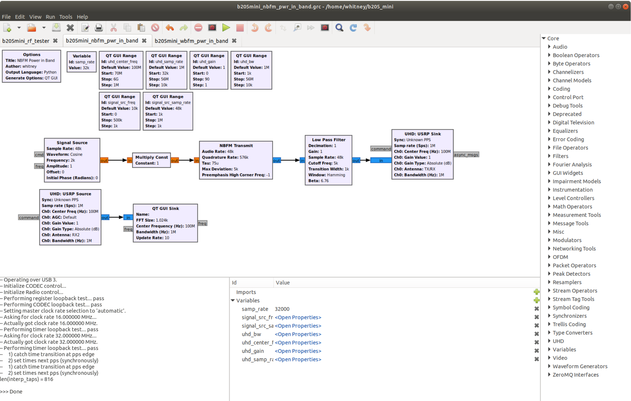Click the New flowgraph icon

(7, 28)
